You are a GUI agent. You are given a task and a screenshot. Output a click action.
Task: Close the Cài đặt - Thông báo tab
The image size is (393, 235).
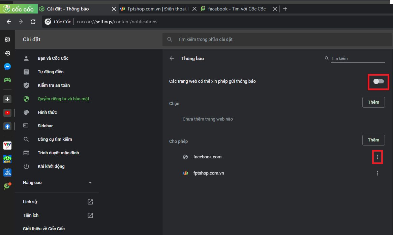114,9
